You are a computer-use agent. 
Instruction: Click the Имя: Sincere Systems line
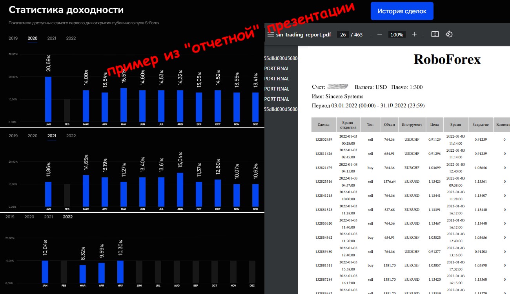[337, 96]
